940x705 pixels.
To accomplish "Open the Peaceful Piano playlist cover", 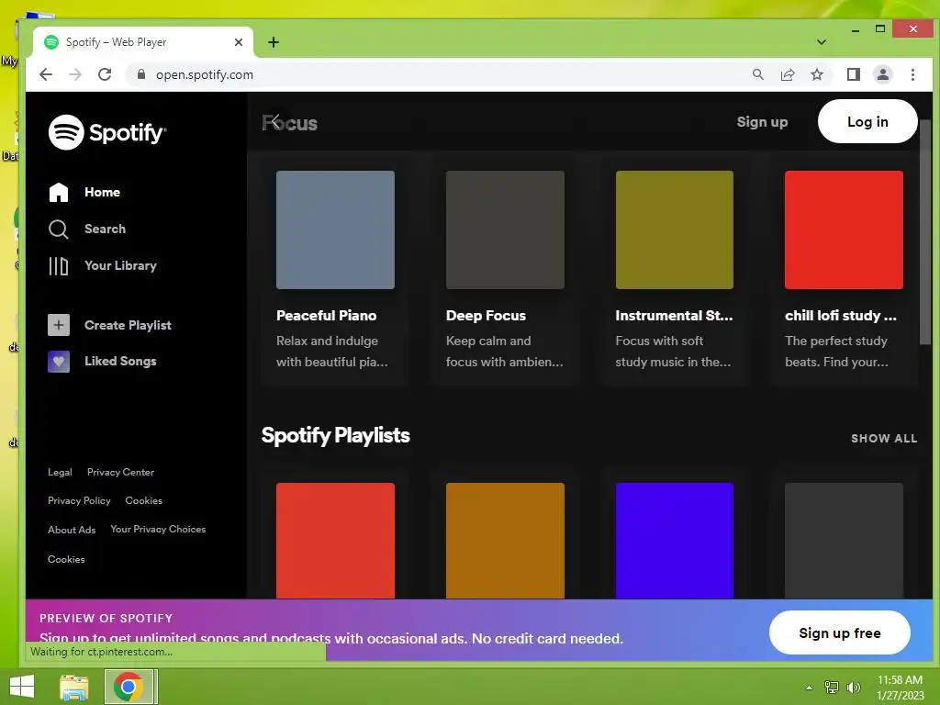I will click(335, 229).
